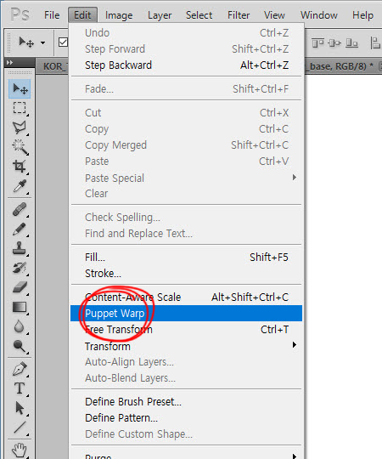Open the Window menu

319,15
